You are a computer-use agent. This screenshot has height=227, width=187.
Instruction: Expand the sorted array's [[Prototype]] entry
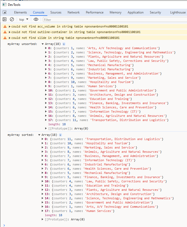click(x=43, y=219)
